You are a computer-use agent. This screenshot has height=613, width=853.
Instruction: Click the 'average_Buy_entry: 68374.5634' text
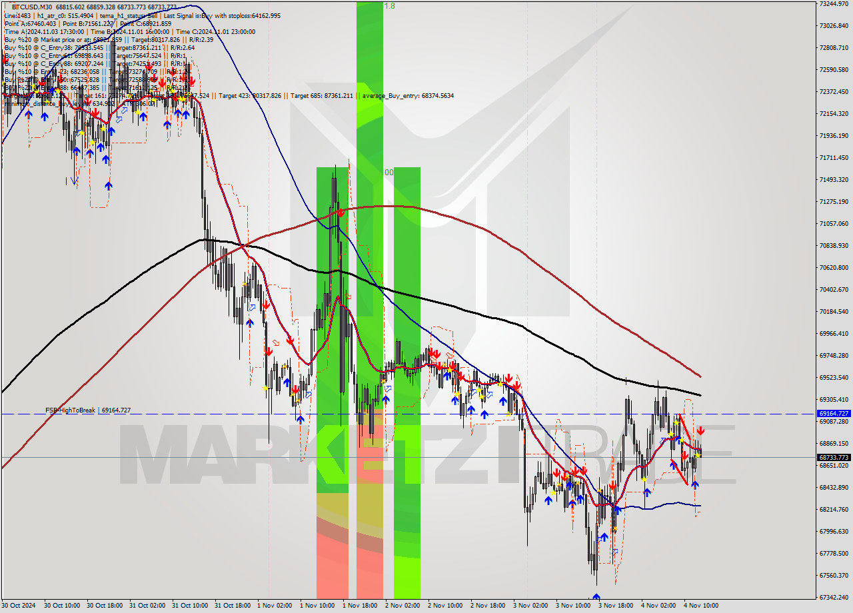coord(408,96)
